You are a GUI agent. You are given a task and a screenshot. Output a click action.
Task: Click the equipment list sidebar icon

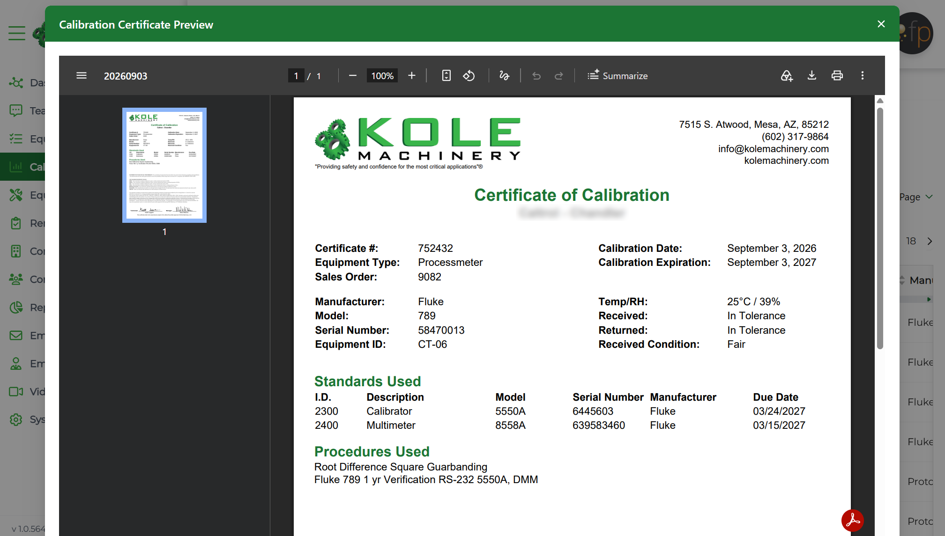click(16, 139)
